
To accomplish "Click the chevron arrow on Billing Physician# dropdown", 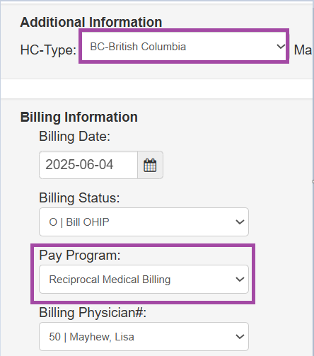I will click(240, 337).
